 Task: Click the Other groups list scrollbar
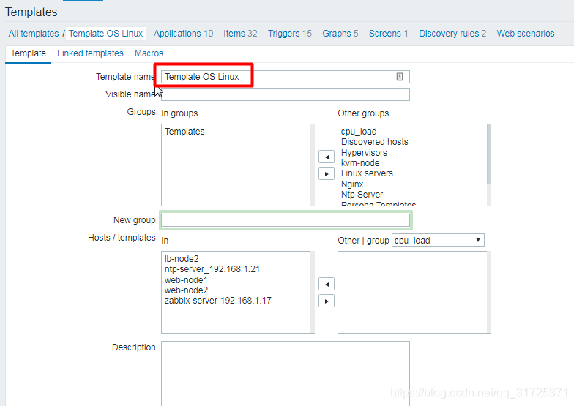[x=489, y=154]
